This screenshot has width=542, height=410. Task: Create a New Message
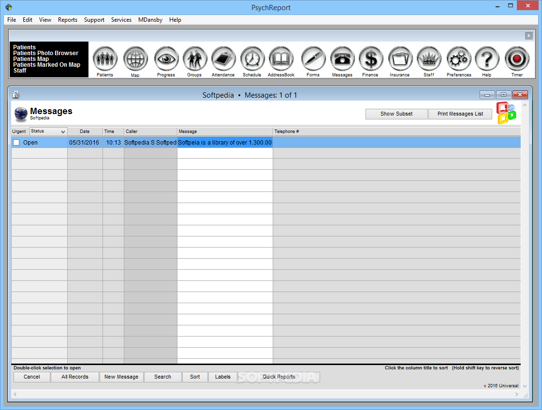coord(121,377)
